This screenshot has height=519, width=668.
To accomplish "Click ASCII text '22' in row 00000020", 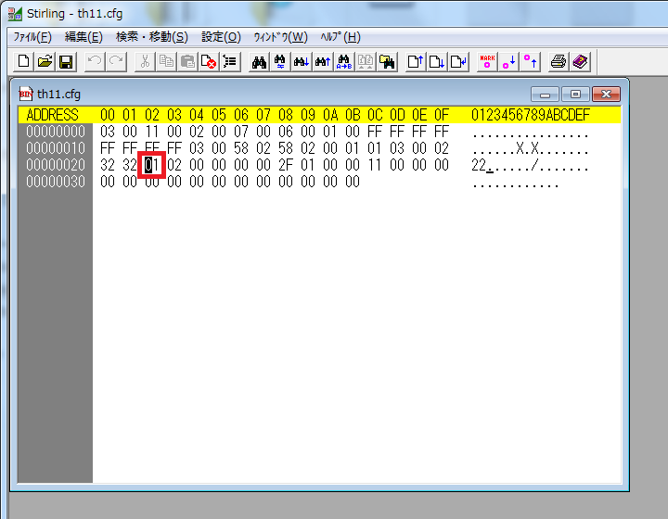I will coord(479,165).
